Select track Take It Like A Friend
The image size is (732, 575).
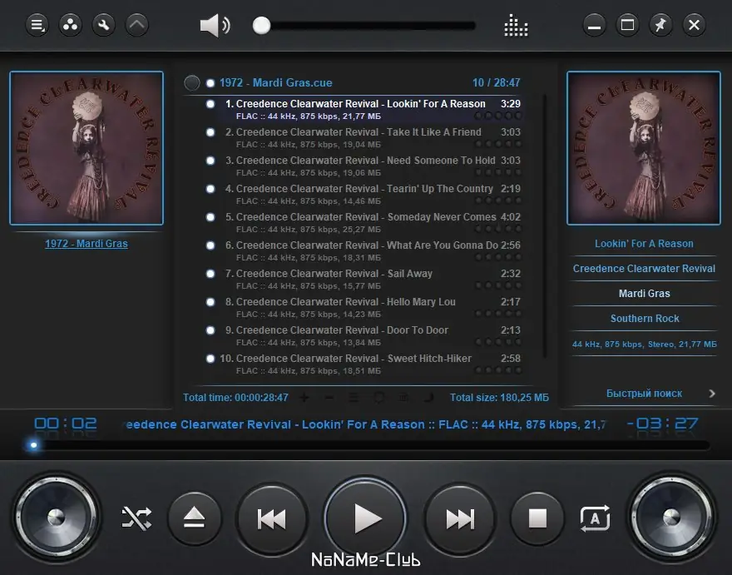tap(368, 138)
